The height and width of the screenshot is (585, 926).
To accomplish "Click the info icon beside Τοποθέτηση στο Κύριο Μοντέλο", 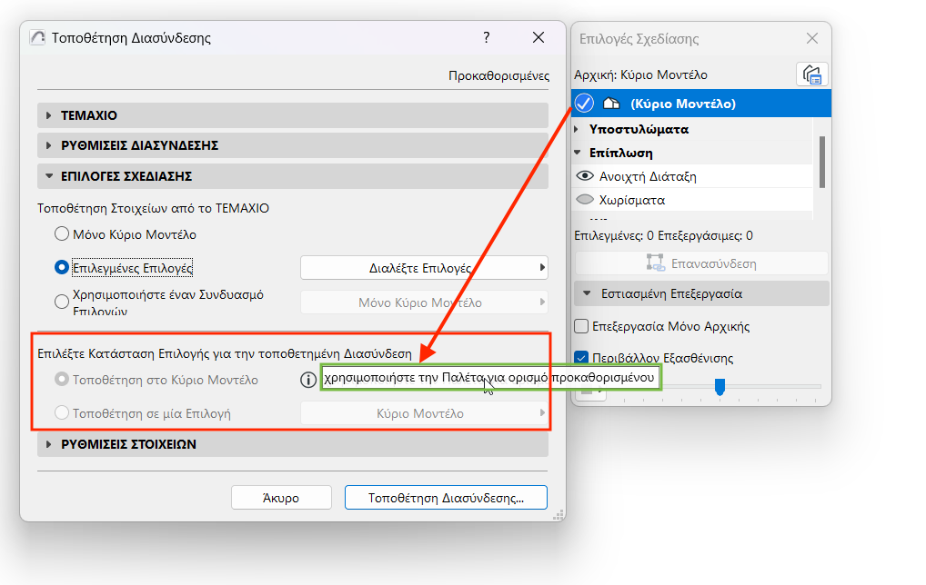I will click(307, 380).
